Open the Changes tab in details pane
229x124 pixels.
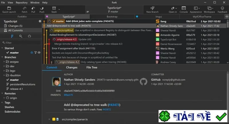[72, 68]
